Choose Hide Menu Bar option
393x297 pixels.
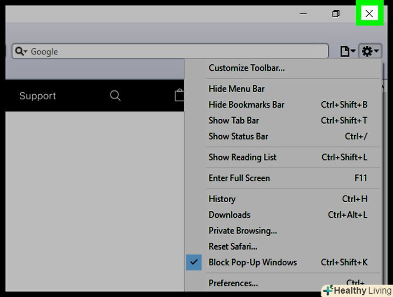click(236, 89)
